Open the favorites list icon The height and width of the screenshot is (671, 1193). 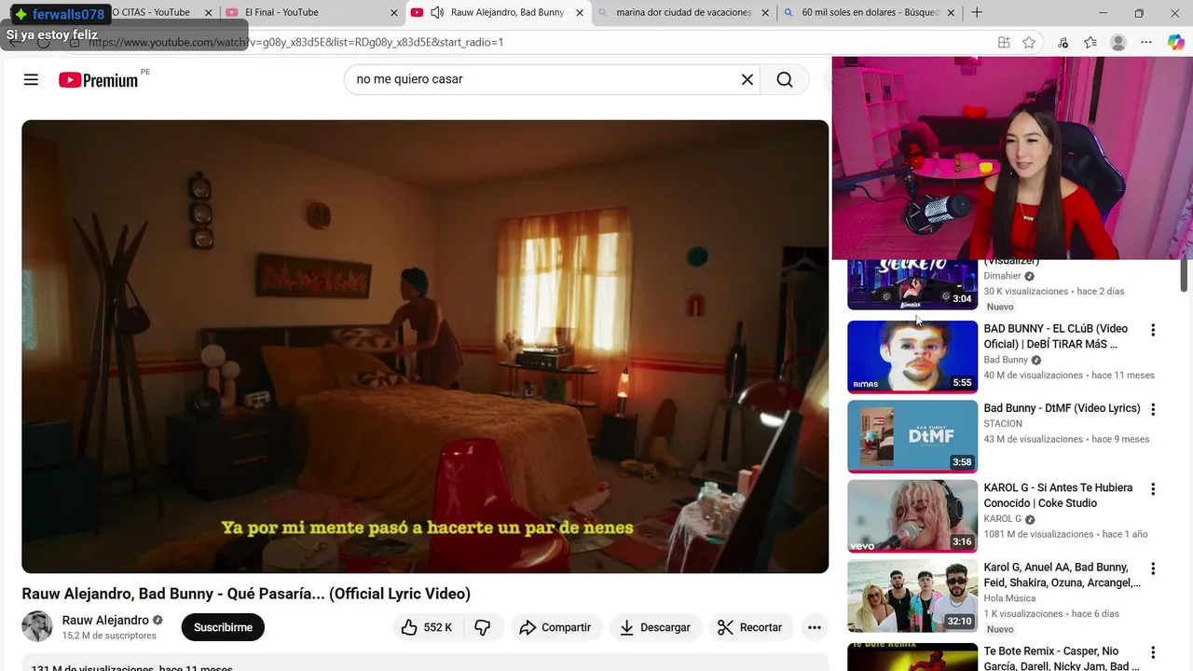click(1090, 42)
